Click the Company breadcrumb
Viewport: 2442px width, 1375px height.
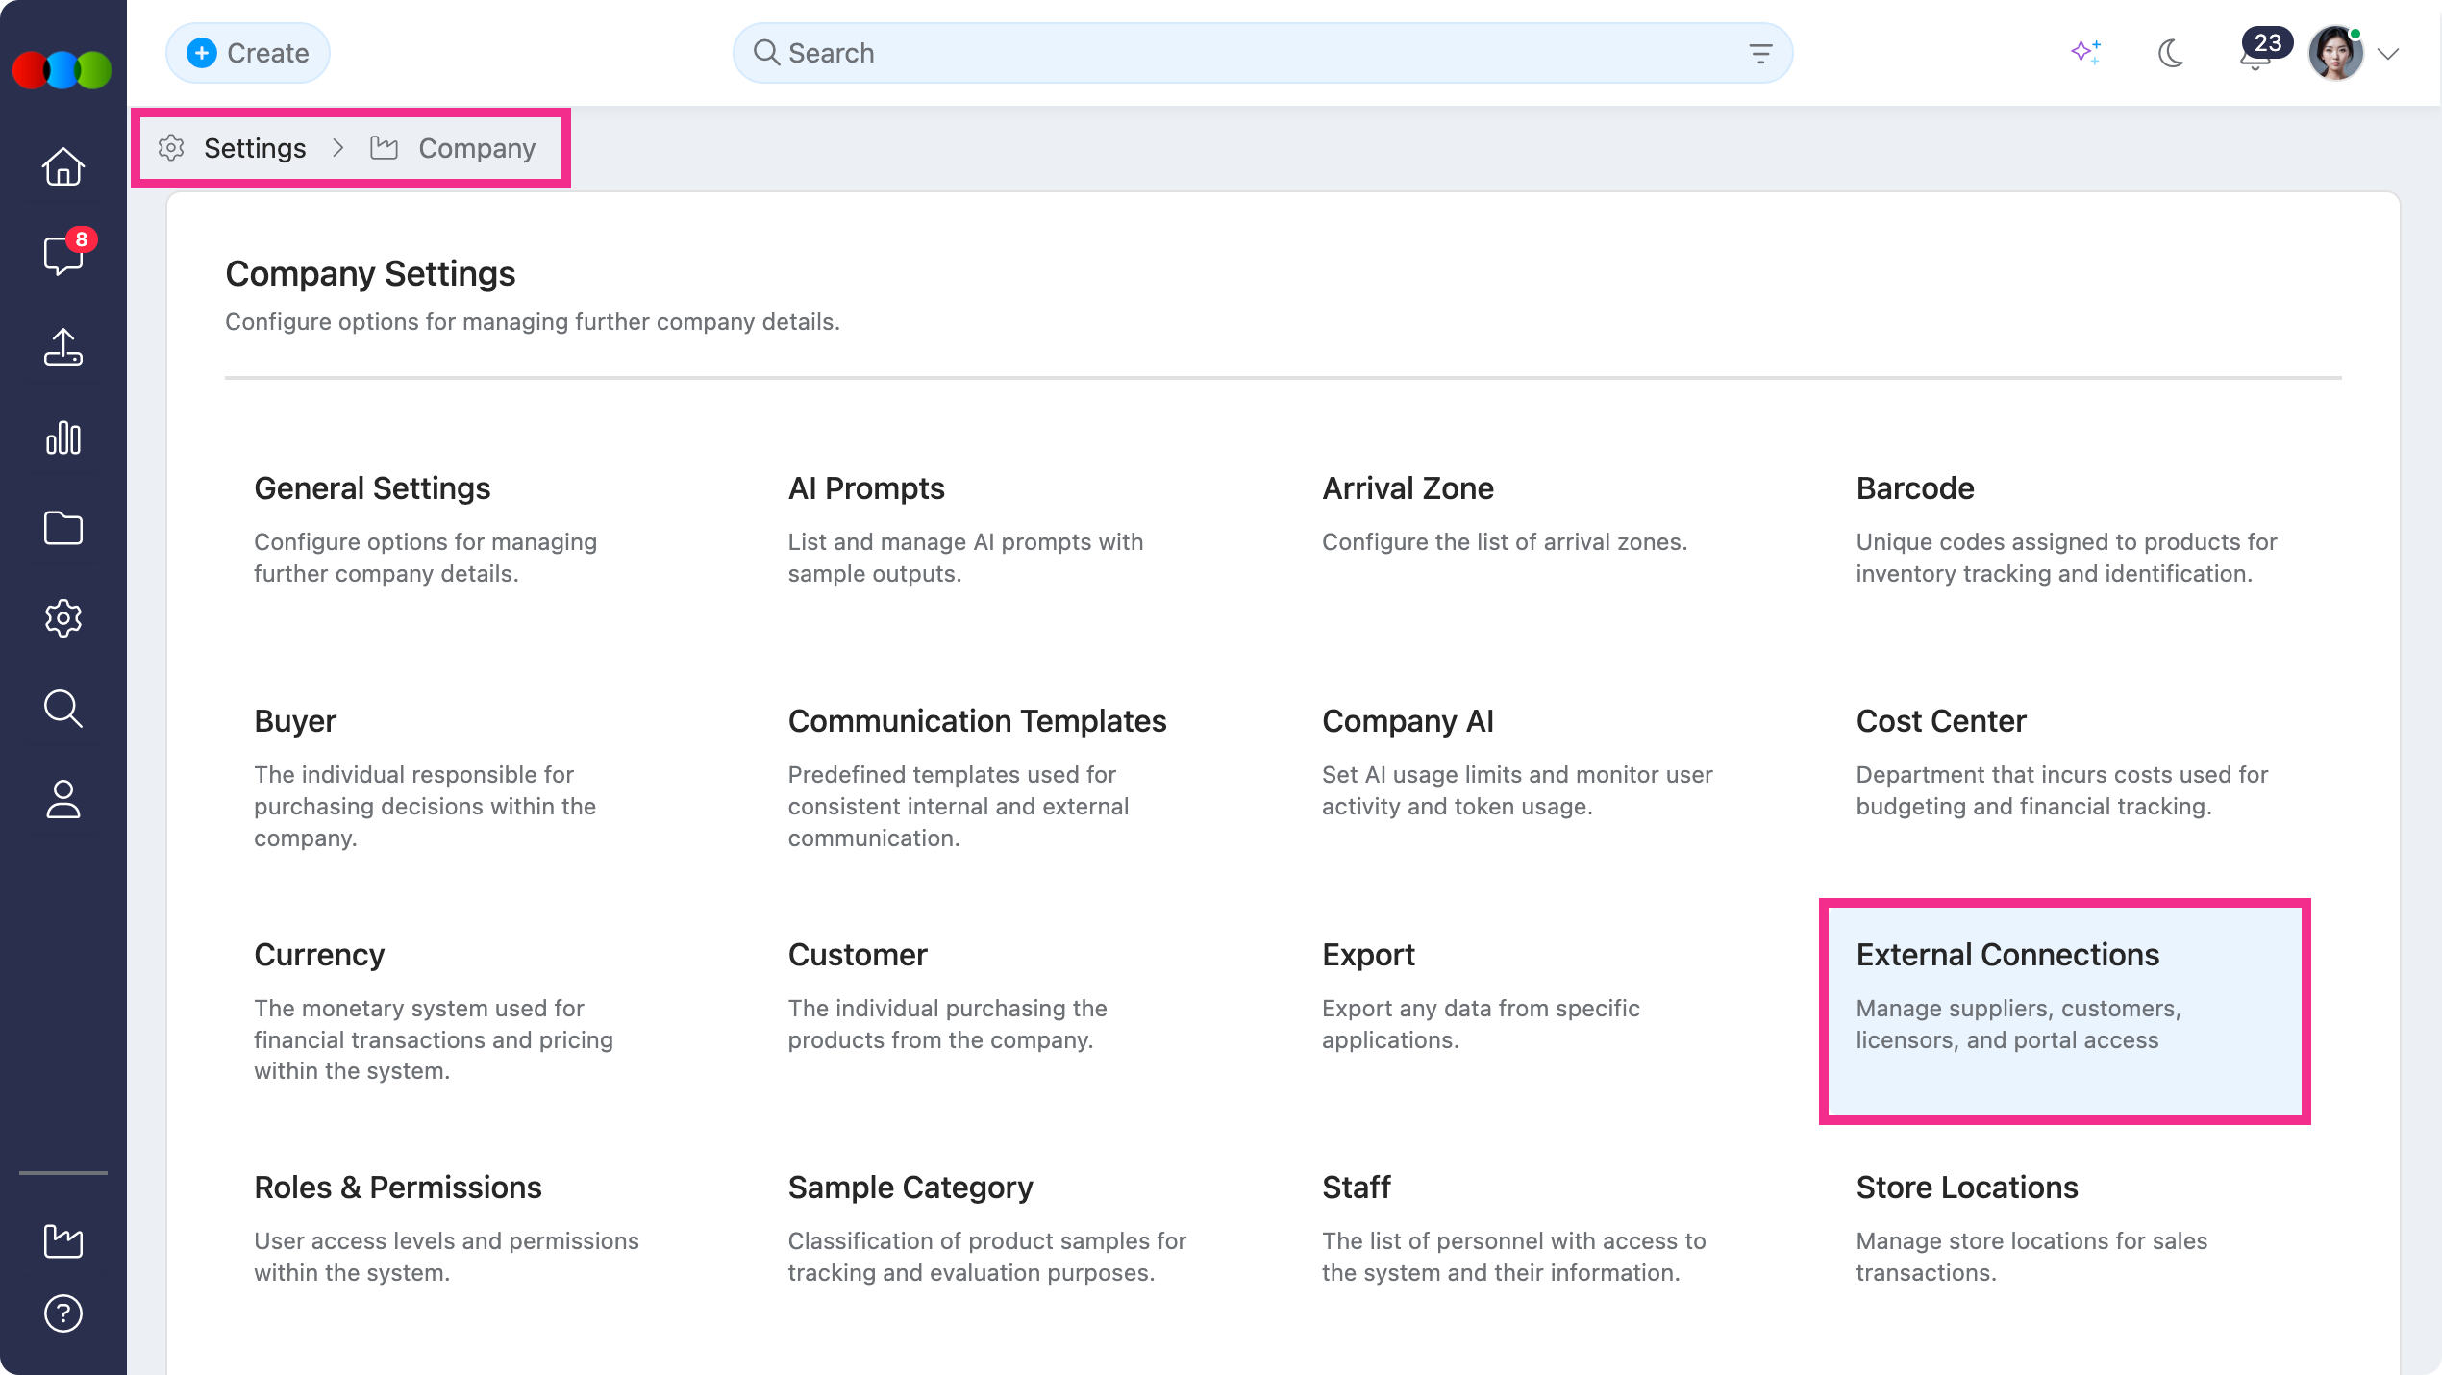coord(477,148)
